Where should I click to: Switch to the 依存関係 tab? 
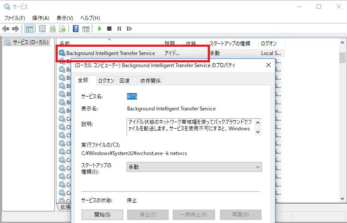[150, 81]
